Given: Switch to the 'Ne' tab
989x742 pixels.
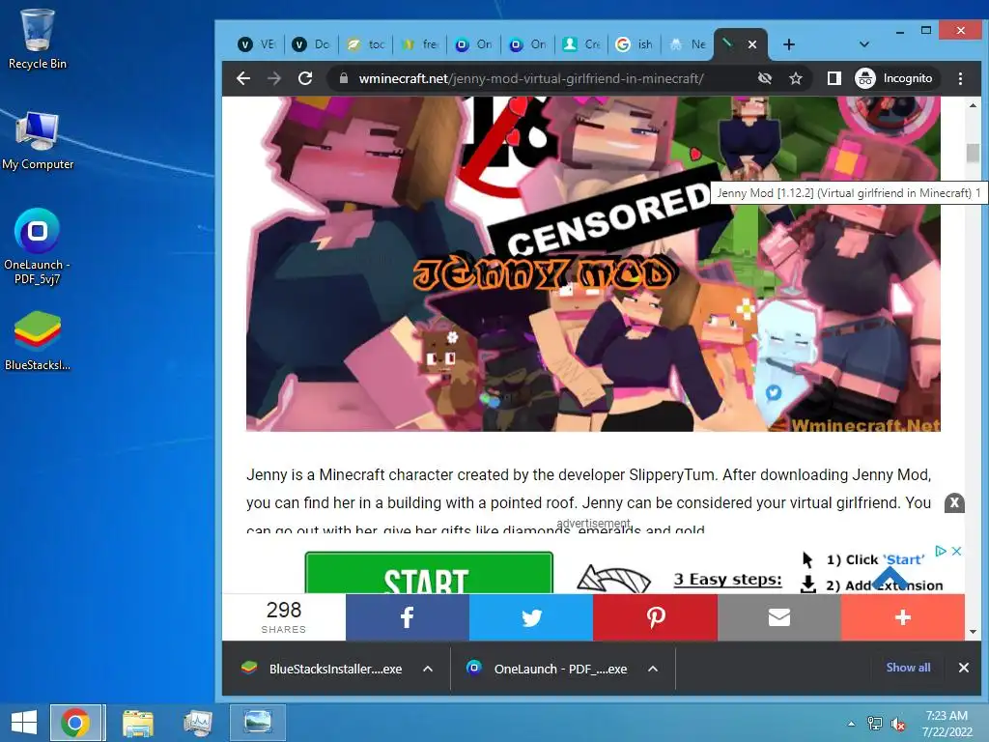Looking at the screenshot, I should 690,44.
